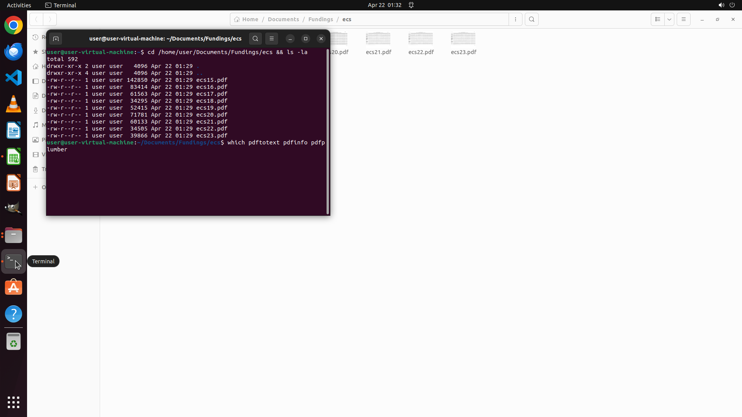Open the terminal hamburger menu

[x=272, y=39]
